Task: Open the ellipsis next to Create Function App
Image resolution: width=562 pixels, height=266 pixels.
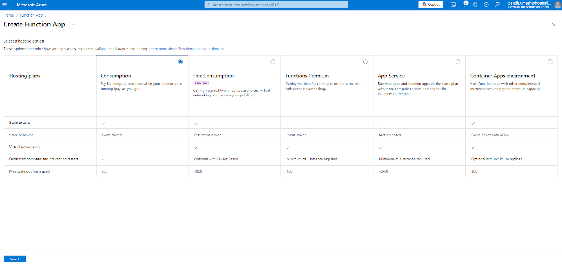Action: click(74, 25)
